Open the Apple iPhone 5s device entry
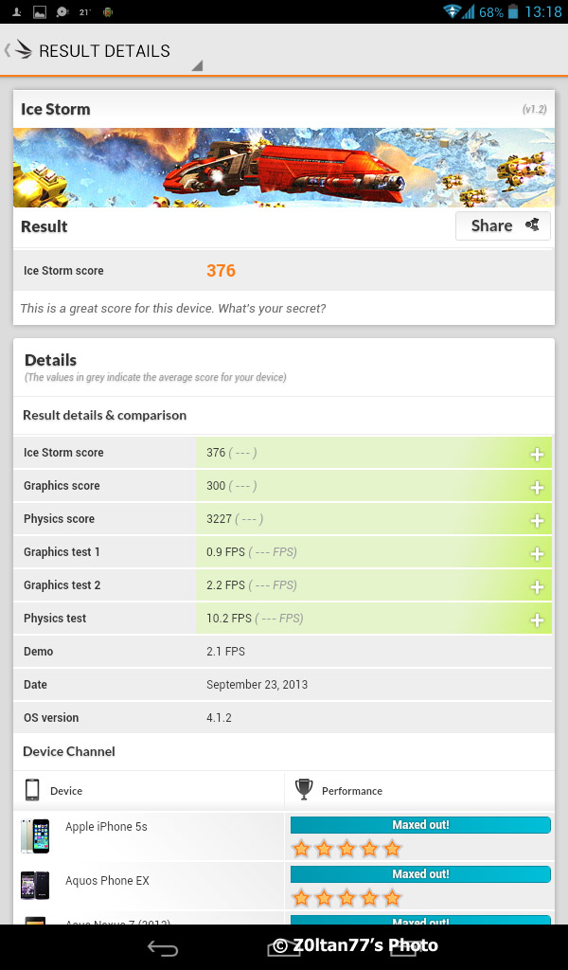The width and height of the screenshot is (568, 970). coord(106,827)
